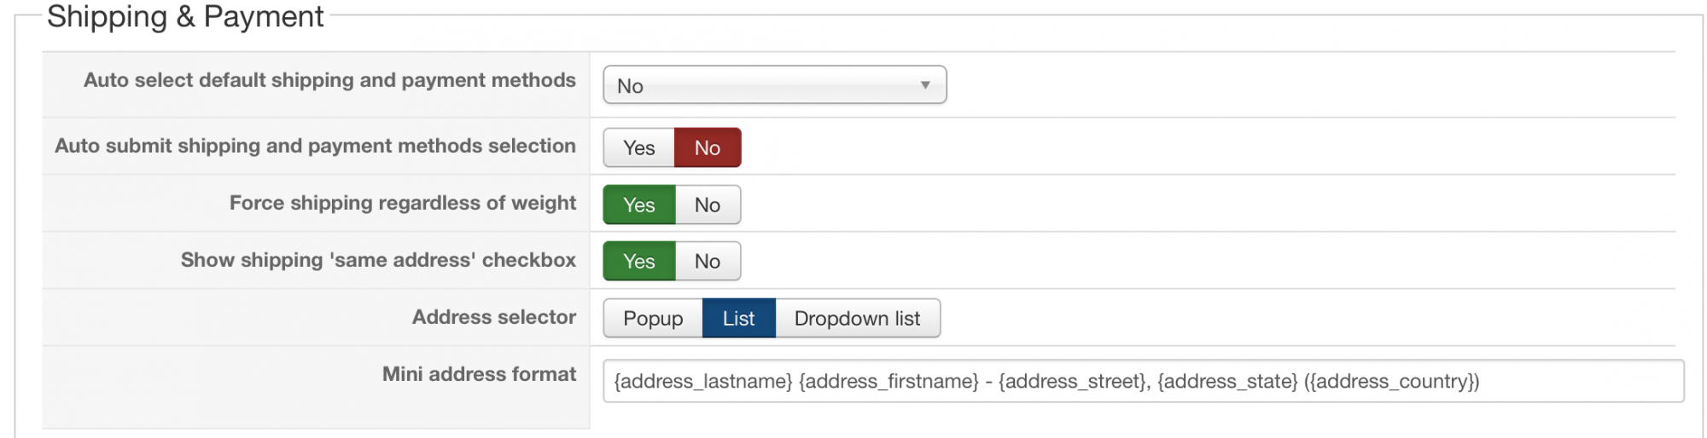Click the {address_country} token in format field
This screenshot has width=1707, height=438.
(1391, 382)
